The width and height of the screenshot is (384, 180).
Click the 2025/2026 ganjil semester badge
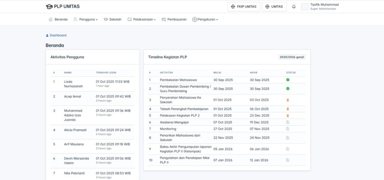click(x=292, y=57)
